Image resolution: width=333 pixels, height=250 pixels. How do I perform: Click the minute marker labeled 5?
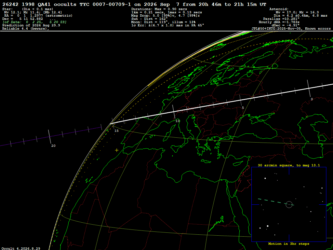tap(243, 107)
